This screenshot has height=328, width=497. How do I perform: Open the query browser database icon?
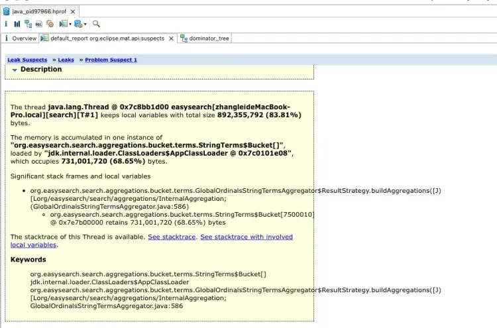78,24
